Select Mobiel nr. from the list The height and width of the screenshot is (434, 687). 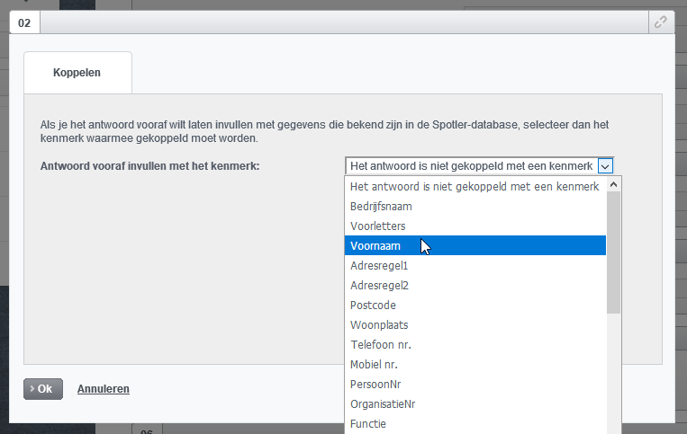click(x=374, y=364)
